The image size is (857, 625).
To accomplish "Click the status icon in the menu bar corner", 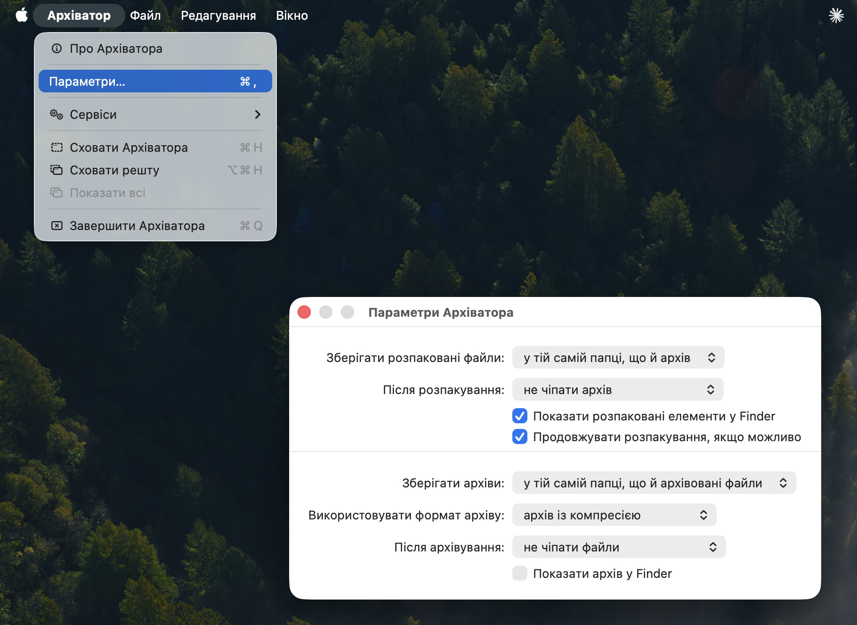I will [x=836, y=16].
